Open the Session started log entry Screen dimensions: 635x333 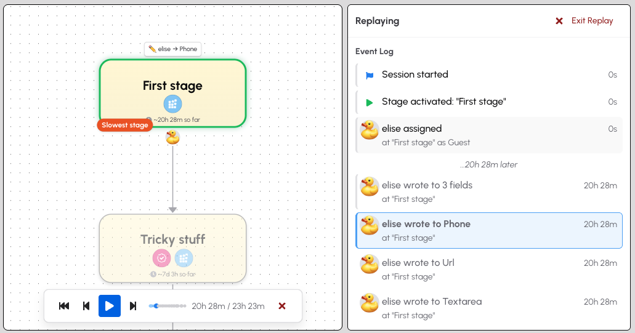point(489,74)
